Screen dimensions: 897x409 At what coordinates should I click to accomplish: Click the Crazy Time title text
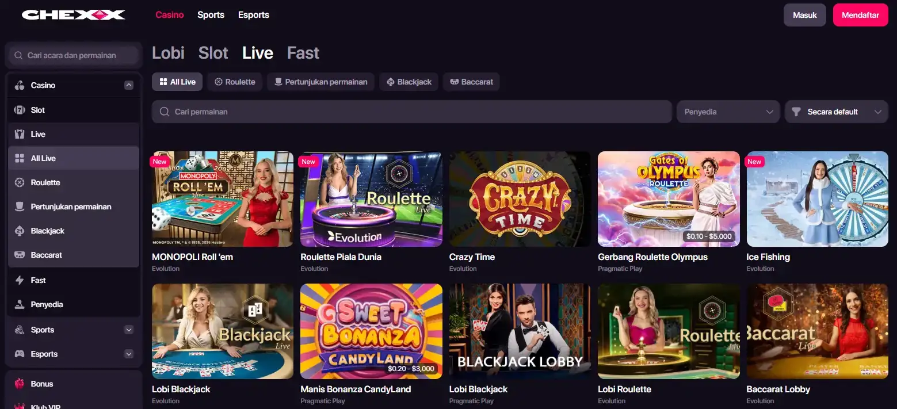point(472,257)
